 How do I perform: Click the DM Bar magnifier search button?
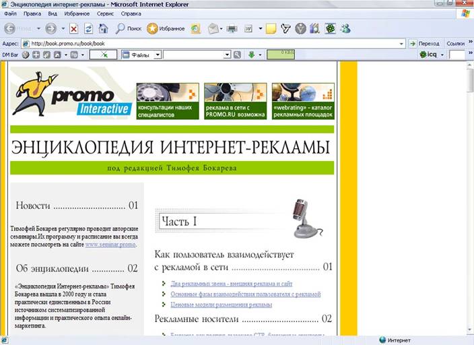point(237,55)
